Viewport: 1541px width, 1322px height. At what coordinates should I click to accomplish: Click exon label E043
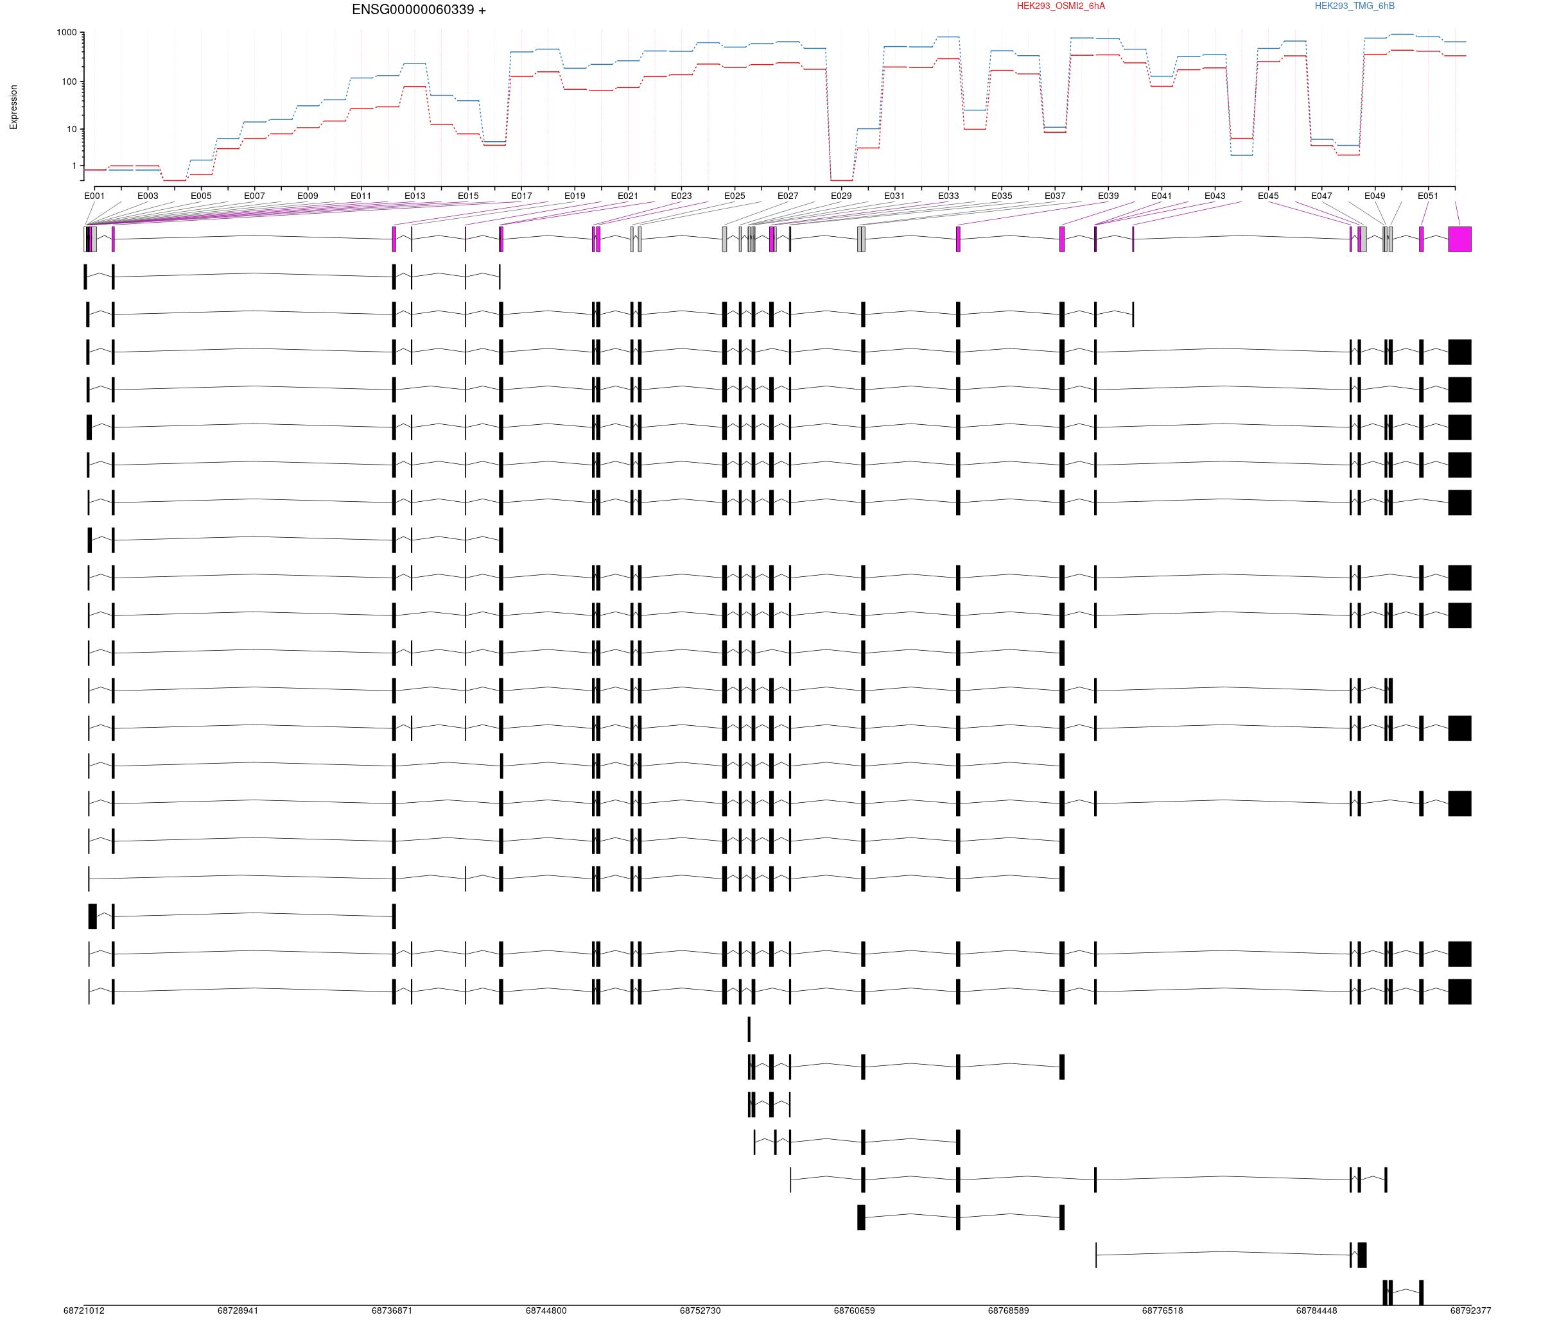tap(1215, 196)
